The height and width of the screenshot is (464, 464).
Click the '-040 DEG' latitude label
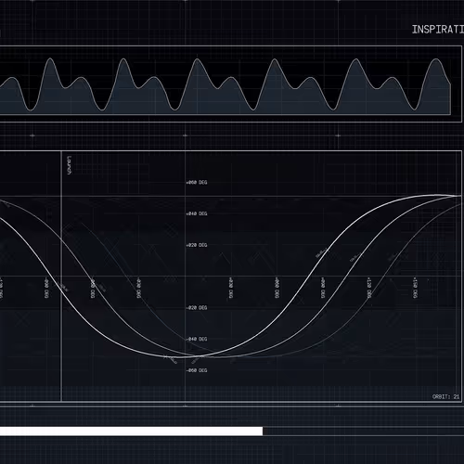pyautogui.click(x=197, y=339)
